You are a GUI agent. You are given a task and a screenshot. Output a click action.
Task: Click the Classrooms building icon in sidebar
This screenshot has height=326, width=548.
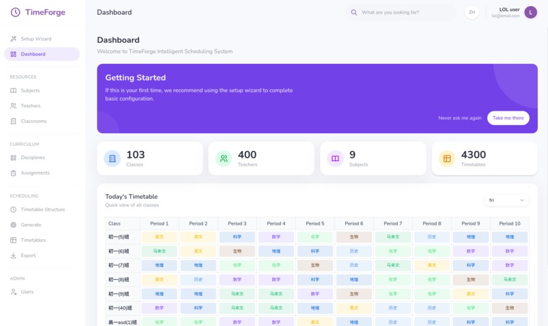tap(14, 121)
